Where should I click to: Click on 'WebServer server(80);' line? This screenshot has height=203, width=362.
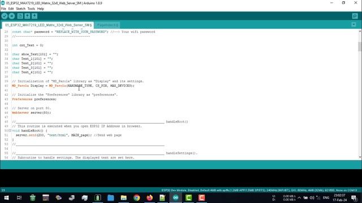pos(32,113)
